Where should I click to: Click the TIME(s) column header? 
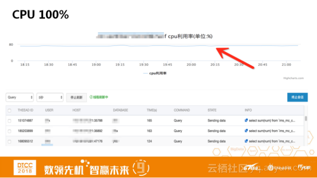[x=152, y=110]
